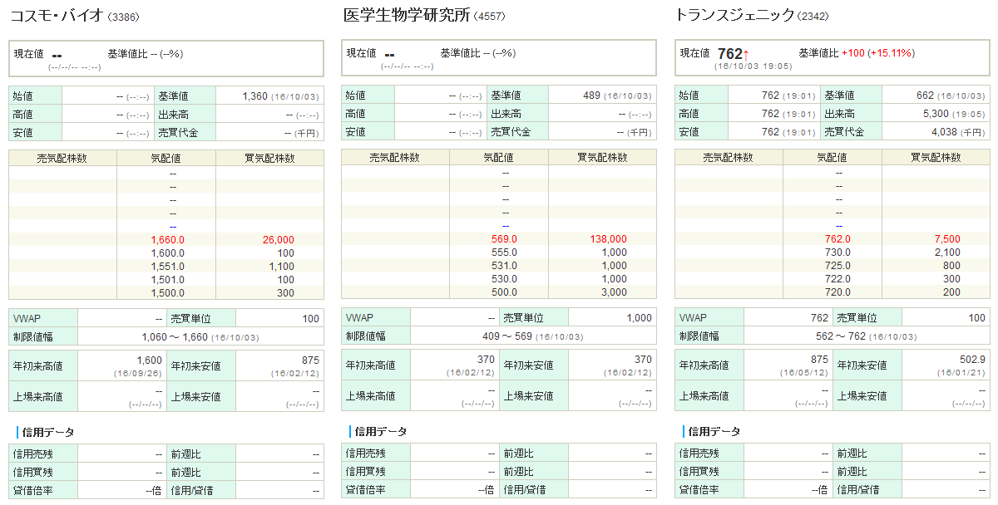Click 信用データ heading under コスモ・バイオ
Image resolution: width=998 pixels, height=505 pixels.
(x=47, y=432)
